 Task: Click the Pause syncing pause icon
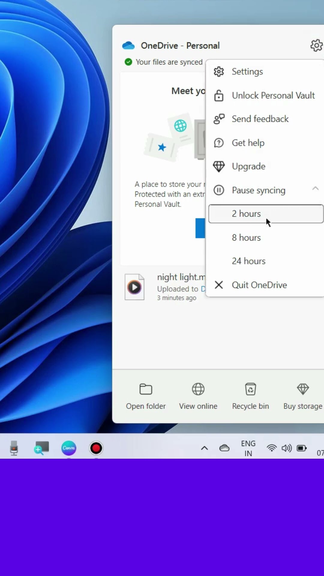point(219,190)
